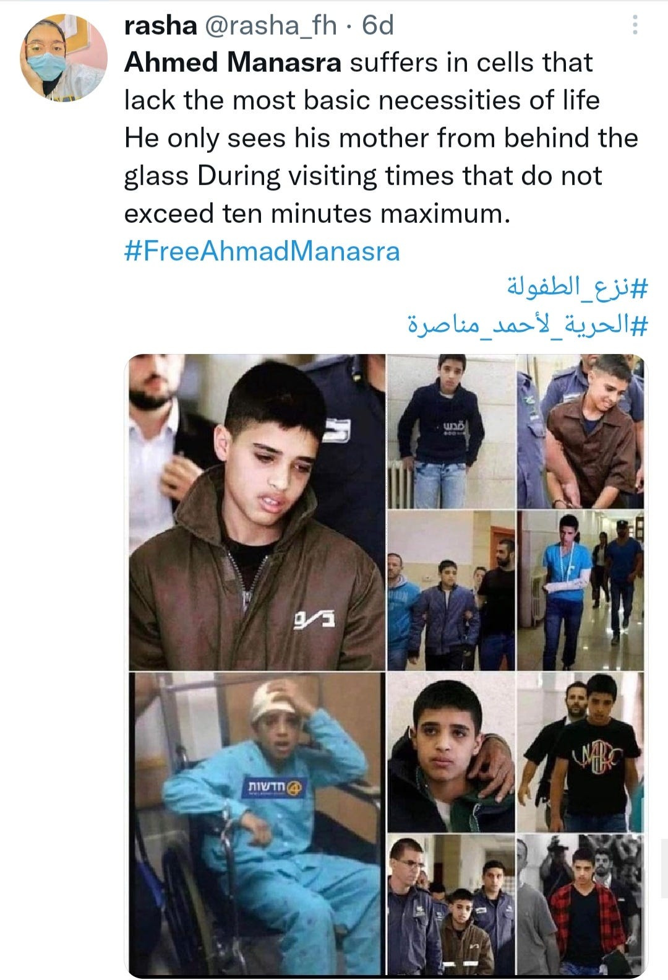View hallway photo with blue puffer jacket

pos(451,591)
